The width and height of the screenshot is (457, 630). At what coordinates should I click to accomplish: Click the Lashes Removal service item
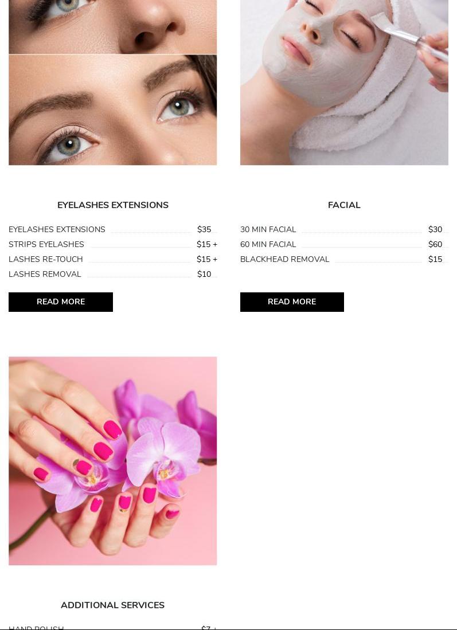[45, 274]
